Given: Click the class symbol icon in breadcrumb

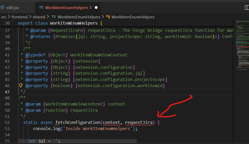Looking at the screenshot, I should 108,17.
